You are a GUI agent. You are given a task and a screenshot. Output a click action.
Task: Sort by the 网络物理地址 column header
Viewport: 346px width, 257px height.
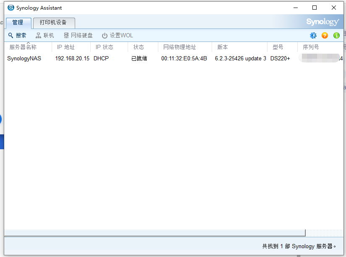pos(185,47)
